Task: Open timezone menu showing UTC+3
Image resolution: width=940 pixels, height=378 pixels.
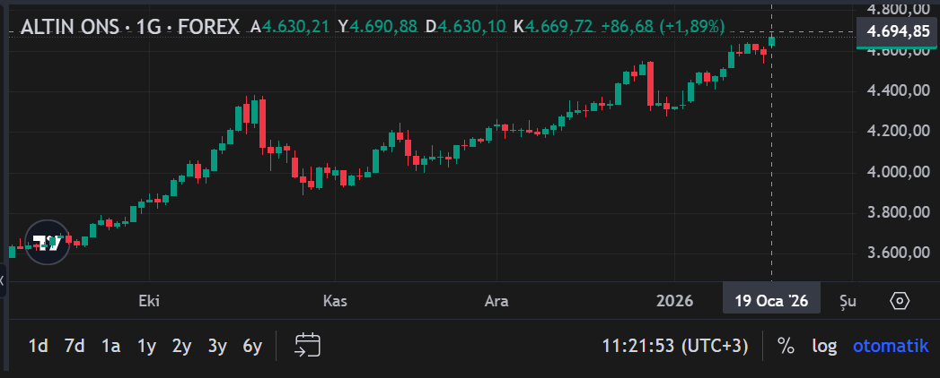Action: pos(674,346)
